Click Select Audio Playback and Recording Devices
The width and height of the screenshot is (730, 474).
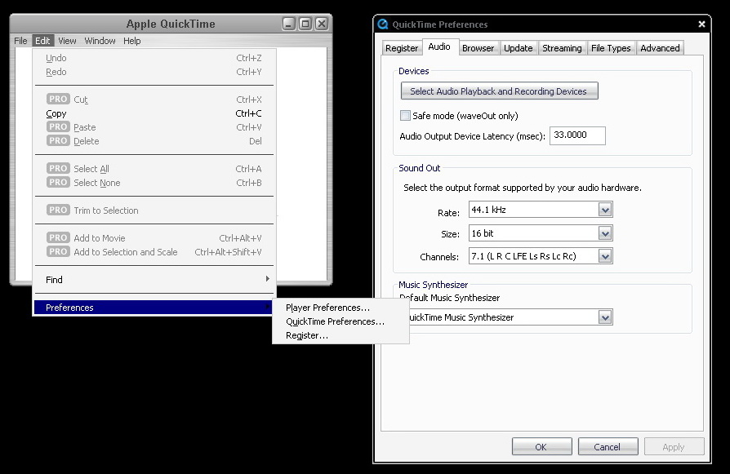(x=499, y=91)
